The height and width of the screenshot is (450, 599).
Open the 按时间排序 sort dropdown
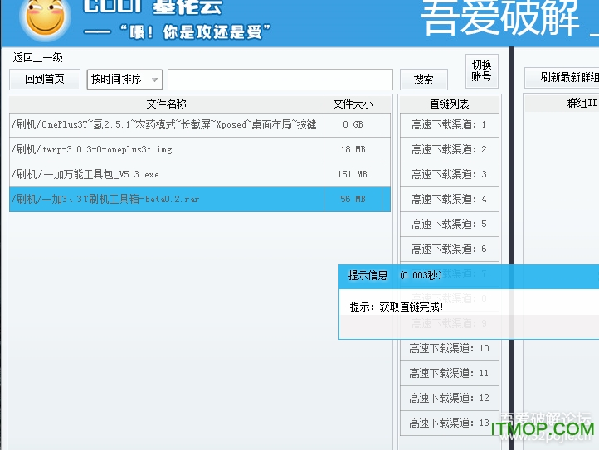125,79
